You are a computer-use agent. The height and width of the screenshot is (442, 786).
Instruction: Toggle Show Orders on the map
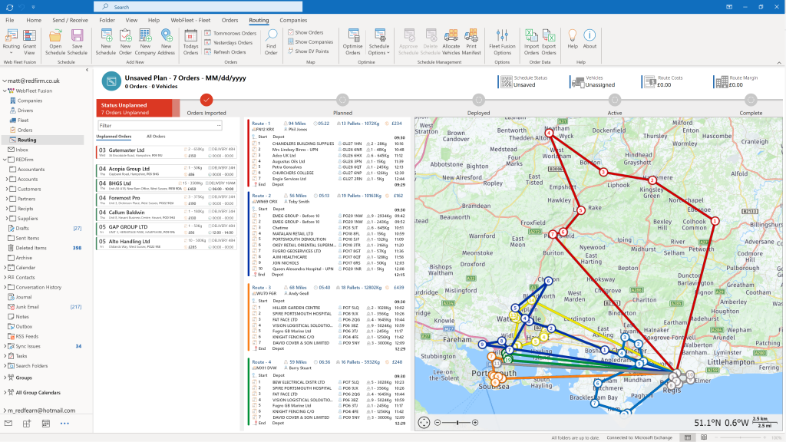(309, 32)
